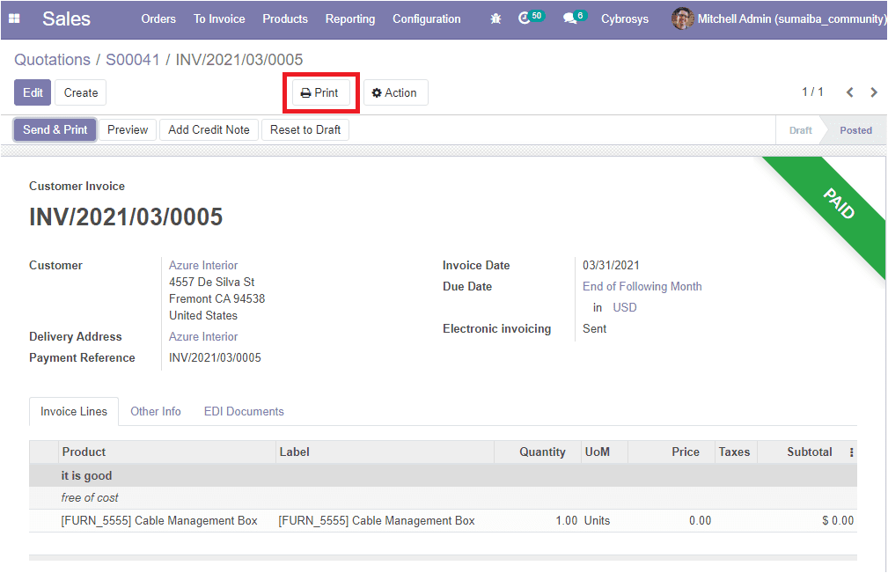Click the Sales app title
Screen dimensions: 888x573
[66, 18]
